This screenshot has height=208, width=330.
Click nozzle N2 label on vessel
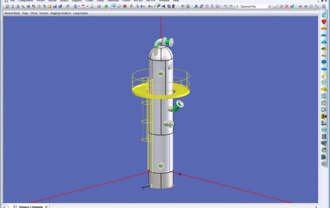161,74
